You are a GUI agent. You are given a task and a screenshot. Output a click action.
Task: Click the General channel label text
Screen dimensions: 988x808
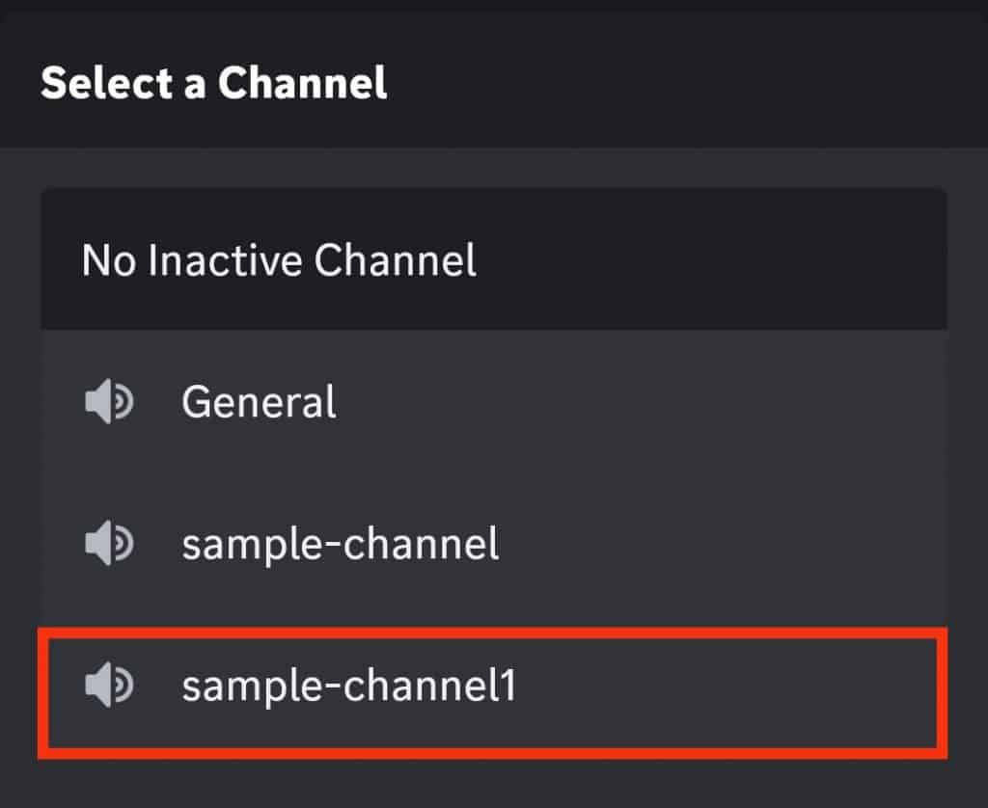258,402
